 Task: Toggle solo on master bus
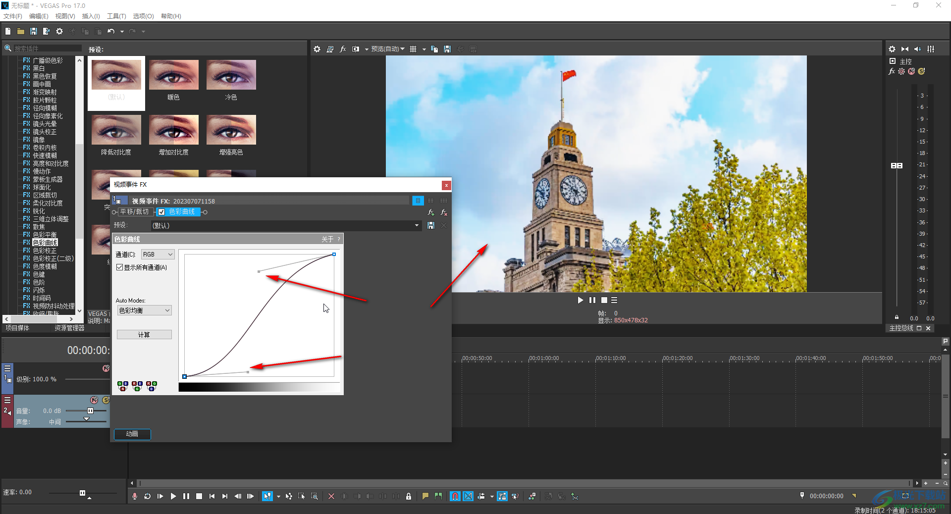pyautogui.click(x=921, y=71)
